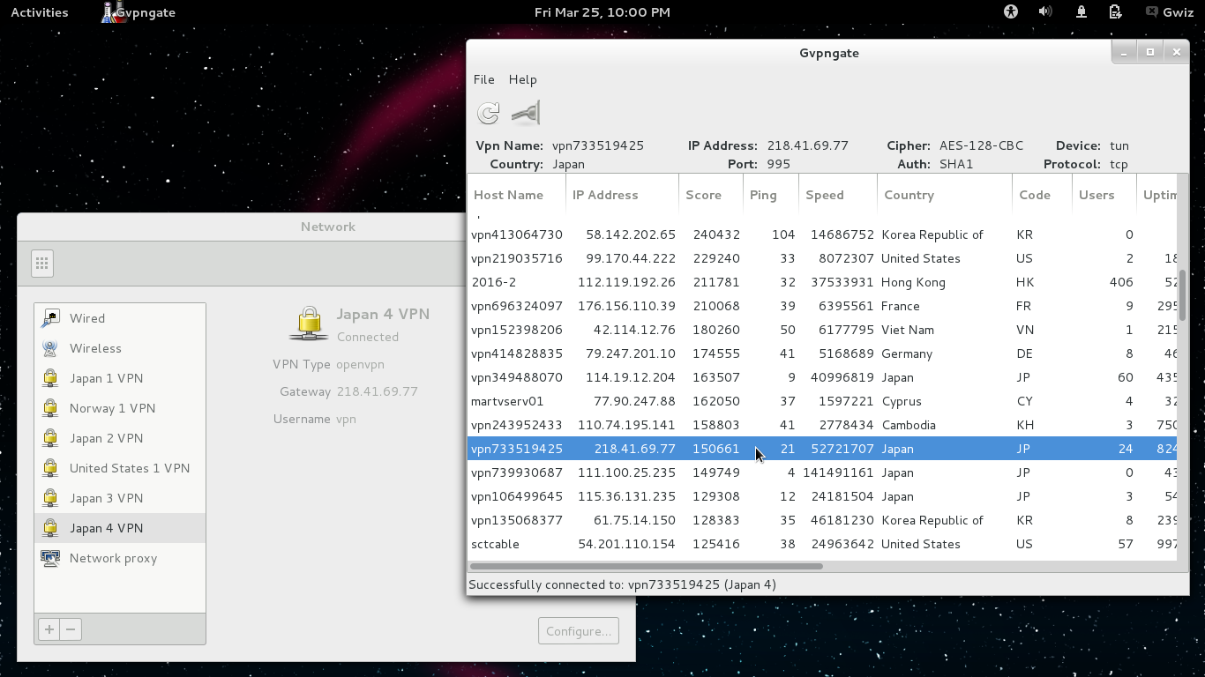Select the sctcable United States server row
The width and height of the screenshot is (1205, 677).
822,544
